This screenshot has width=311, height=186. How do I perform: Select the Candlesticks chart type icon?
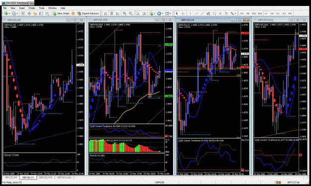pos(111,13)
